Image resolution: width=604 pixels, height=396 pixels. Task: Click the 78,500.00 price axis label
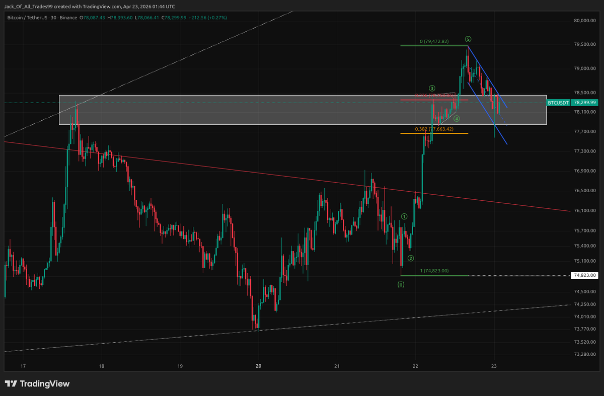(x=585, y=93)
